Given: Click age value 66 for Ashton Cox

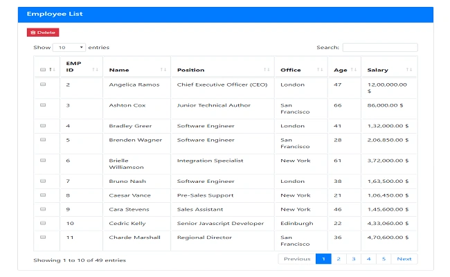Looking at the screenshot, I should tap(338, 105).
